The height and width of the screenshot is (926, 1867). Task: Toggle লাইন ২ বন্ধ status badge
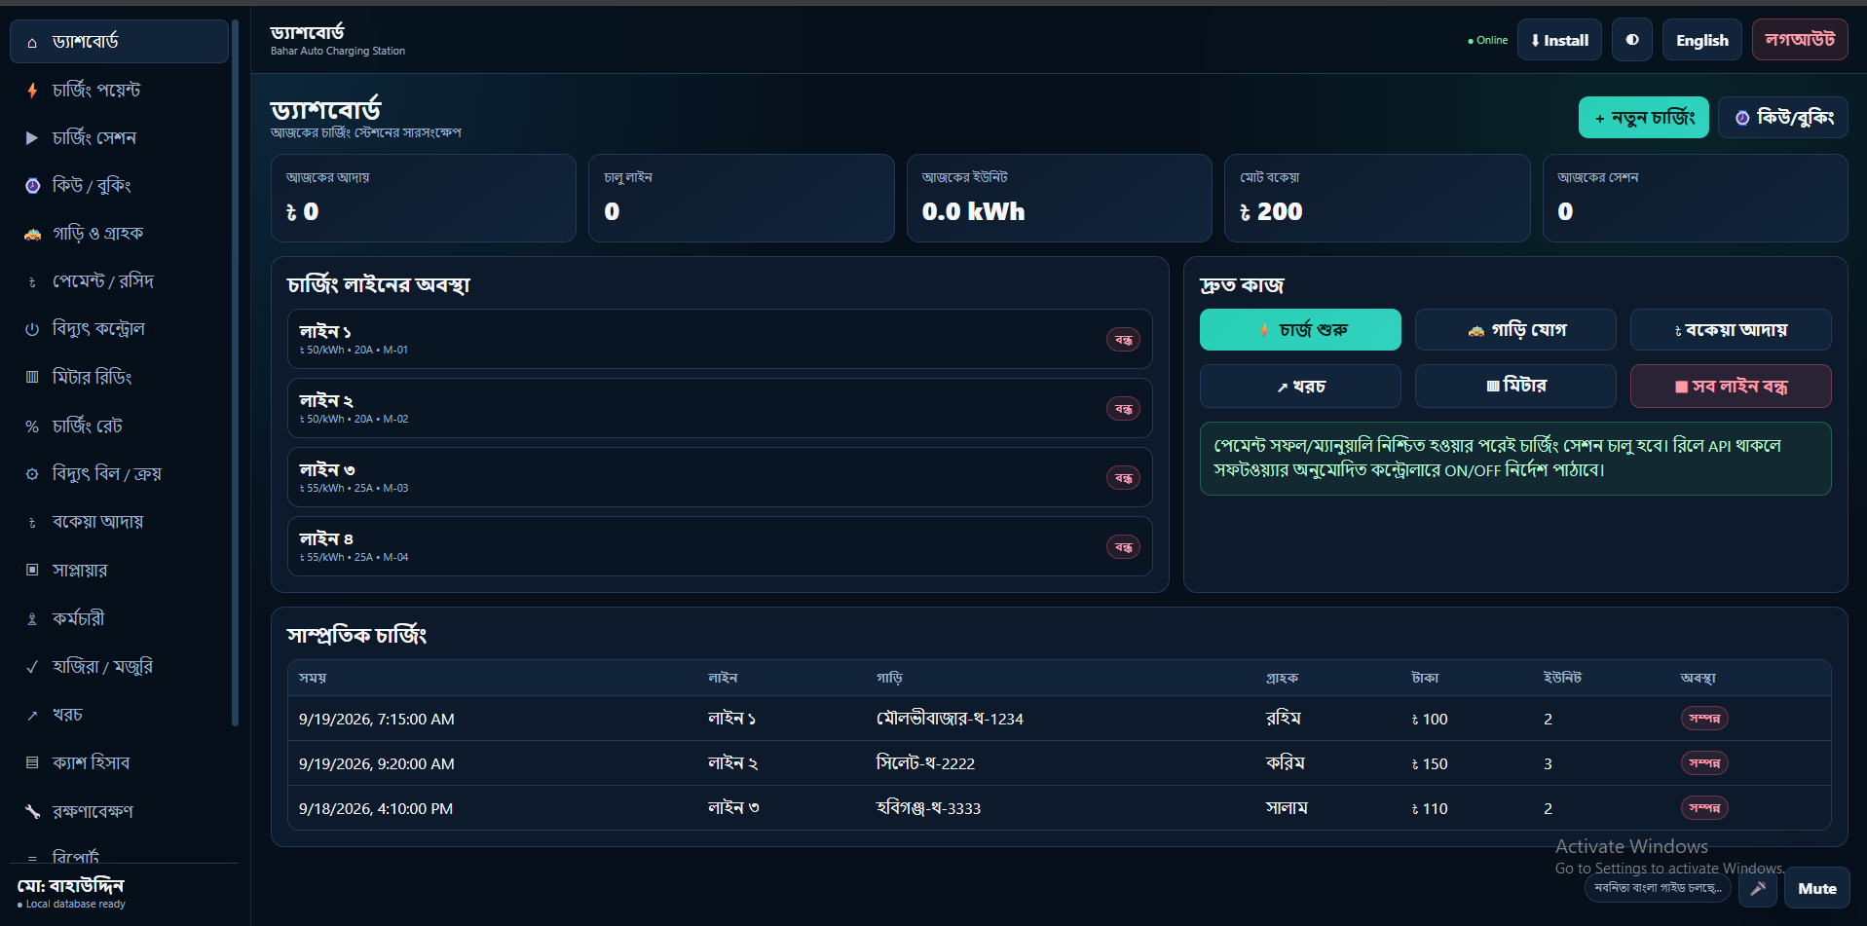click(1124, 409)
